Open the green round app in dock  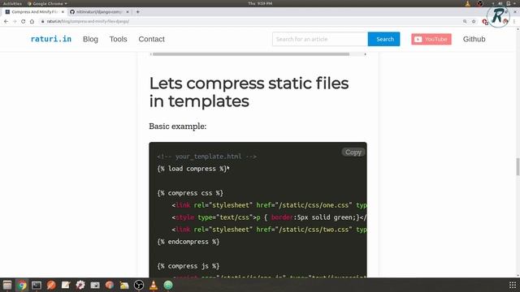pyautogui.click(x=168, y=285)
